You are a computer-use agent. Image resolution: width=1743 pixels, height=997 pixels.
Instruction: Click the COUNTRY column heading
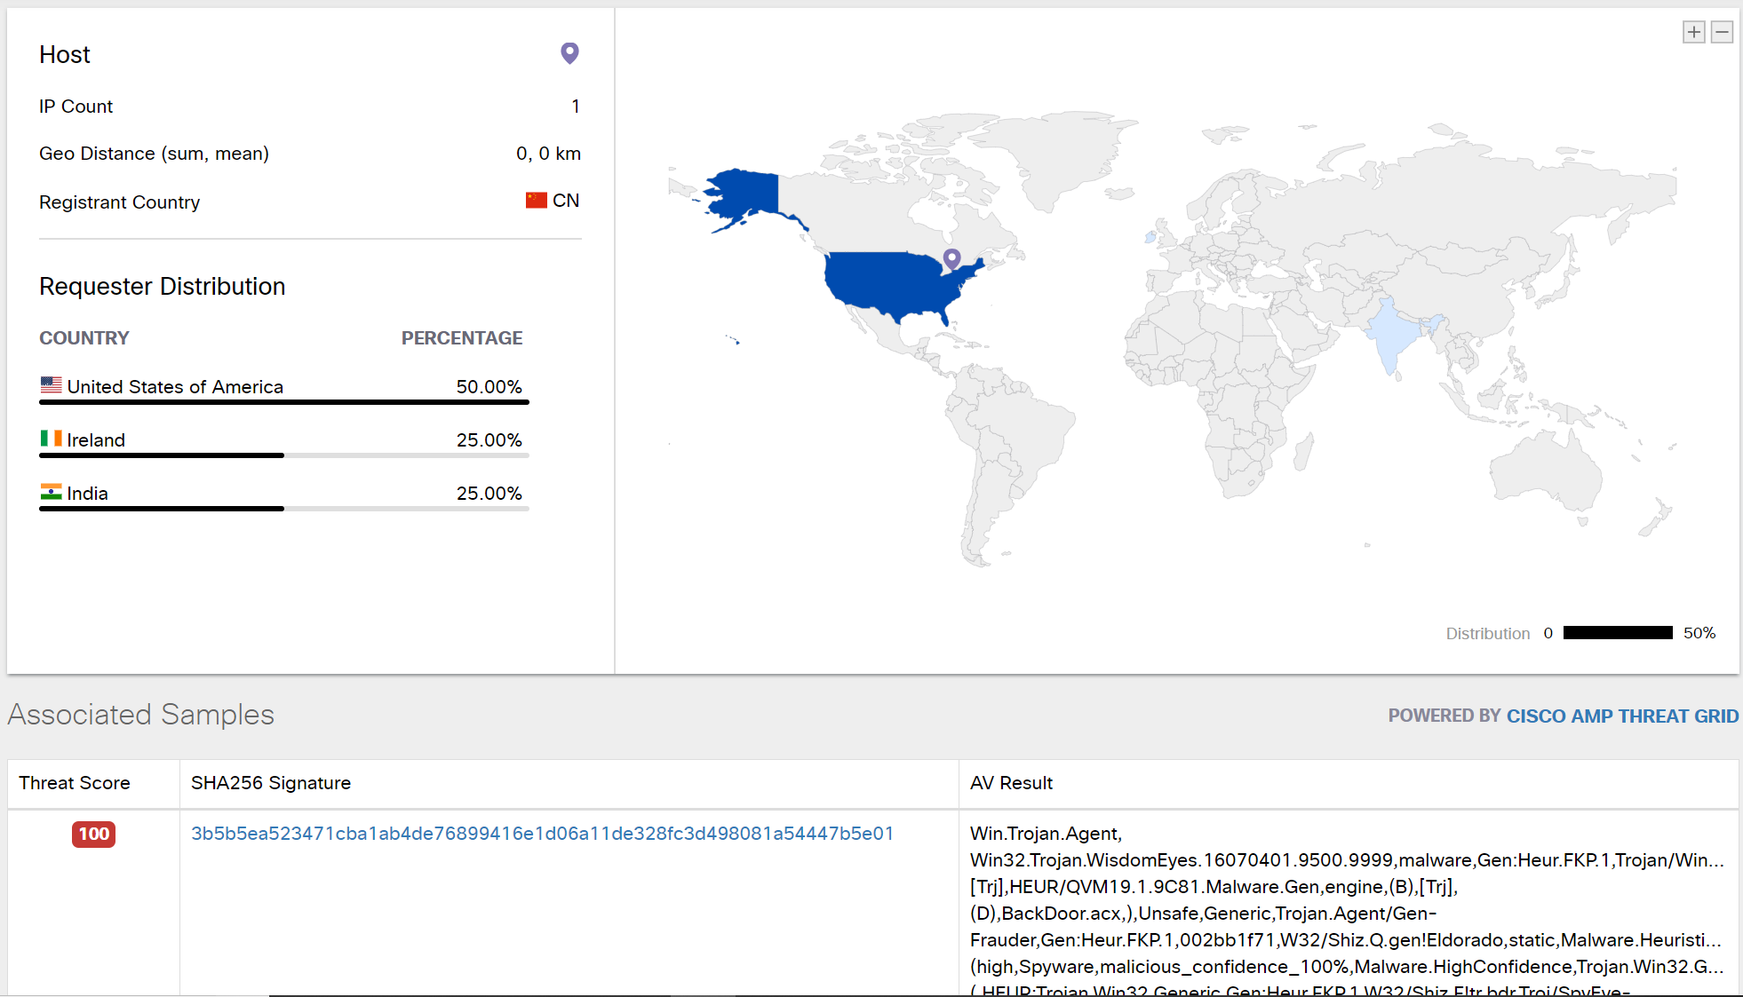point(84,338)
